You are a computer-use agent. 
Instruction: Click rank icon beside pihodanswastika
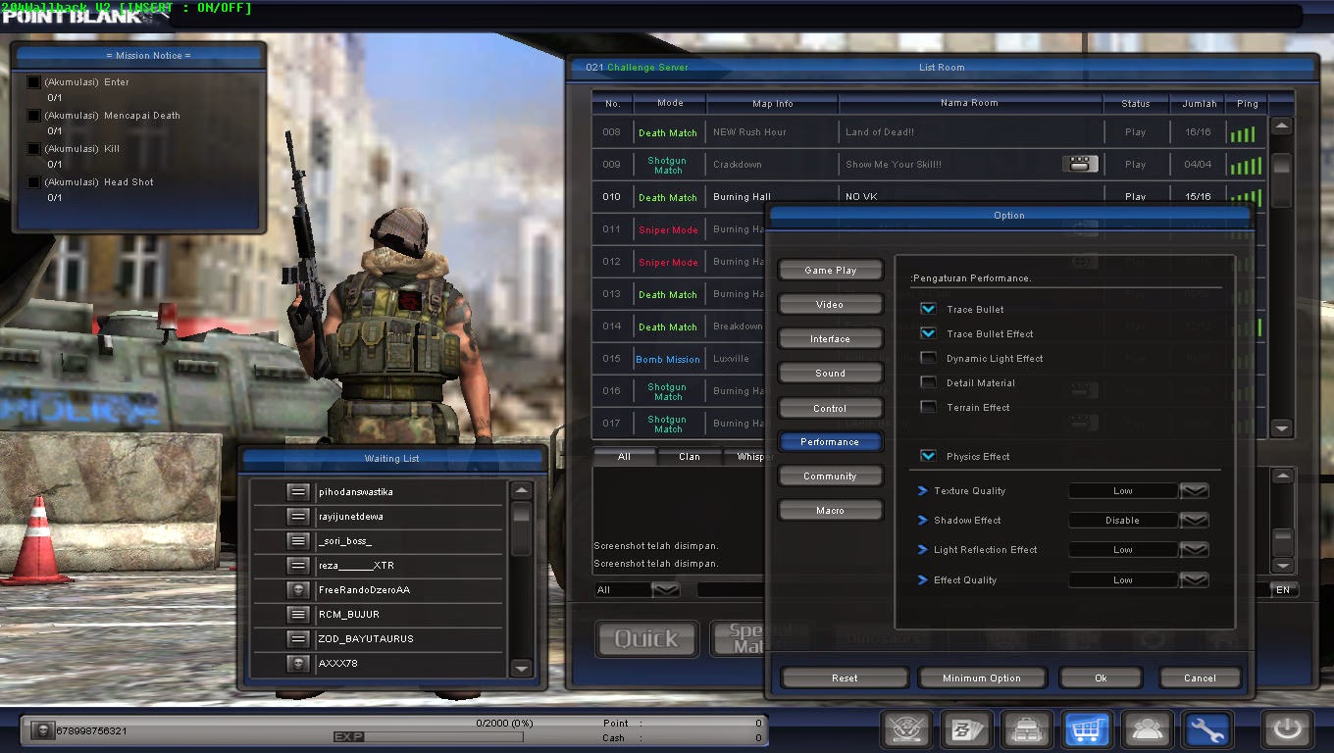click(298, 491)
